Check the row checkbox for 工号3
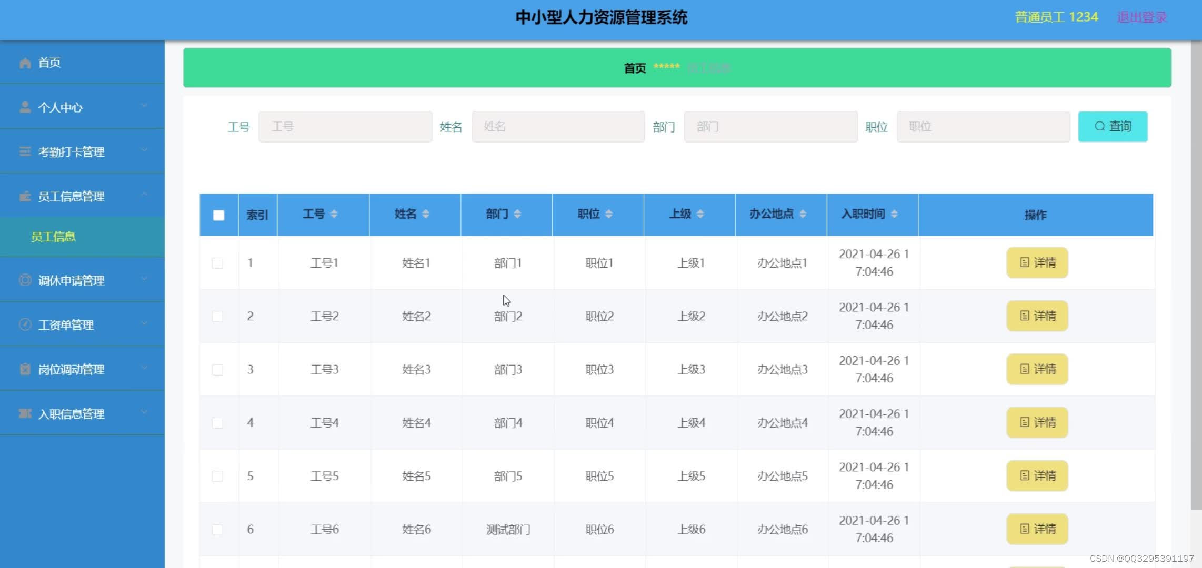 pyautogui.click(x=217, y=370)
